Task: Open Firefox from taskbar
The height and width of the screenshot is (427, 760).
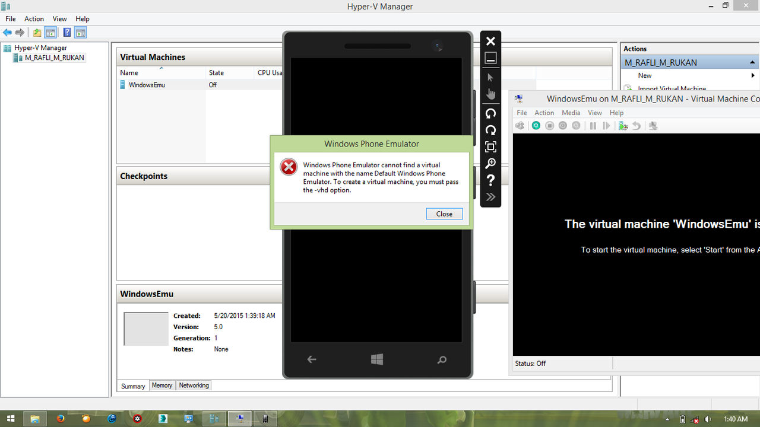Action: coord(60,419)
